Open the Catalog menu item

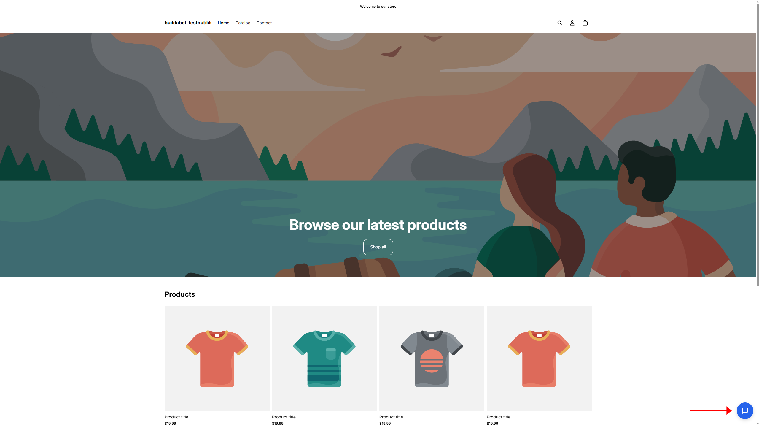[x=243, y=23]
